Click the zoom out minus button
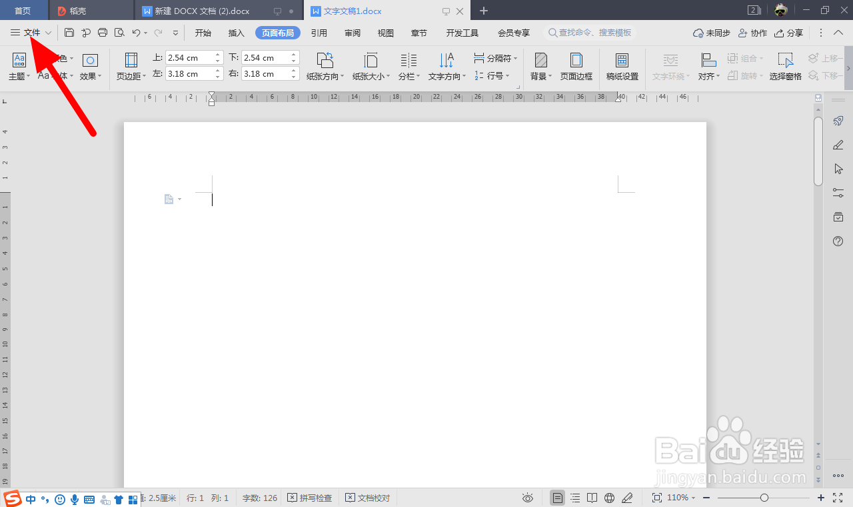 (706, 498)
